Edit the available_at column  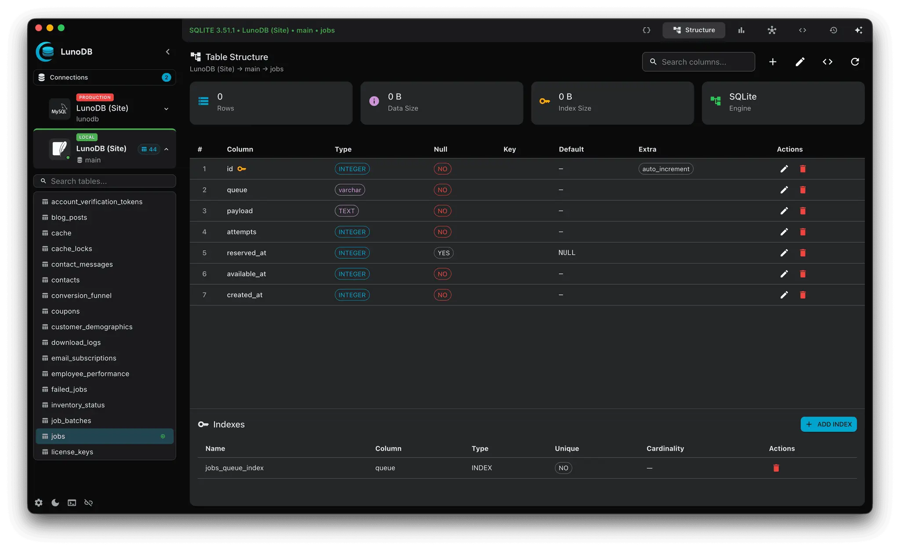coord(784,274)
